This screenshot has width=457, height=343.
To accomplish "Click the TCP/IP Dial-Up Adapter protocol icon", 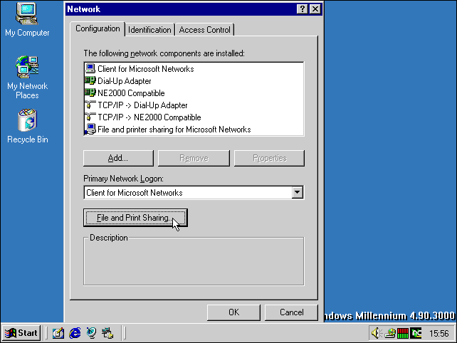I will coord(90,105).
